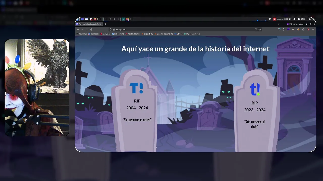
Task: Click the 21:28 clock in panel
Action: 303,19
